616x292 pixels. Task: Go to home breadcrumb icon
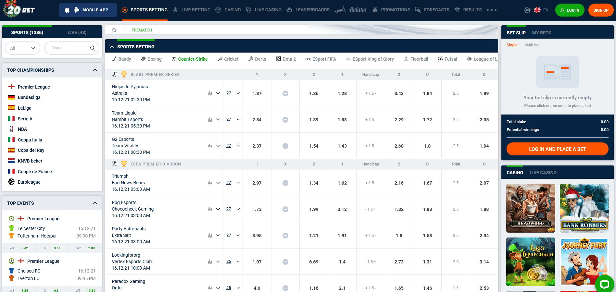pyautogui.click(x=114, y=30)
